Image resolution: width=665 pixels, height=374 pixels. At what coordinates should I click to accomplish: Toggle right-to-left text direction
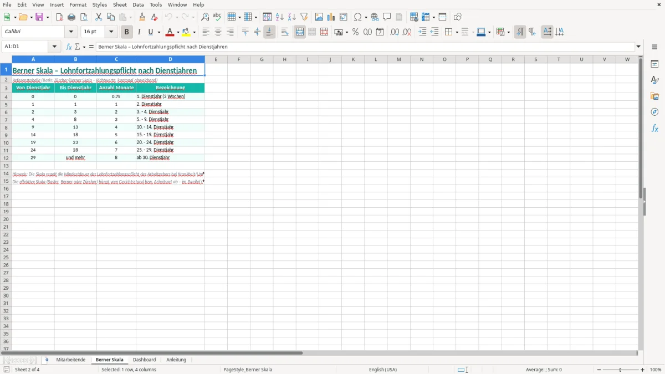pyautogui.click(x=532, y=32)
